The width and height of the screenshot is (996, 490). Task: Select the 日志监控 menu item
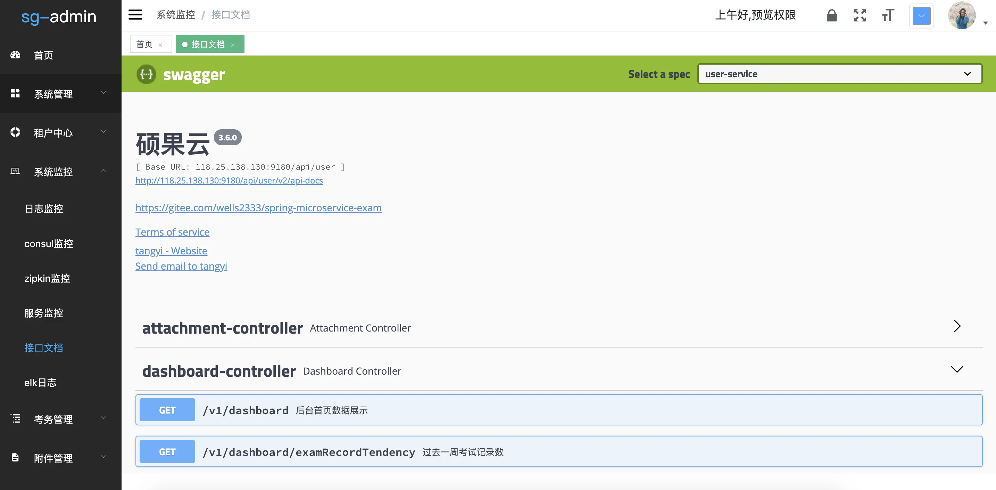44,209
